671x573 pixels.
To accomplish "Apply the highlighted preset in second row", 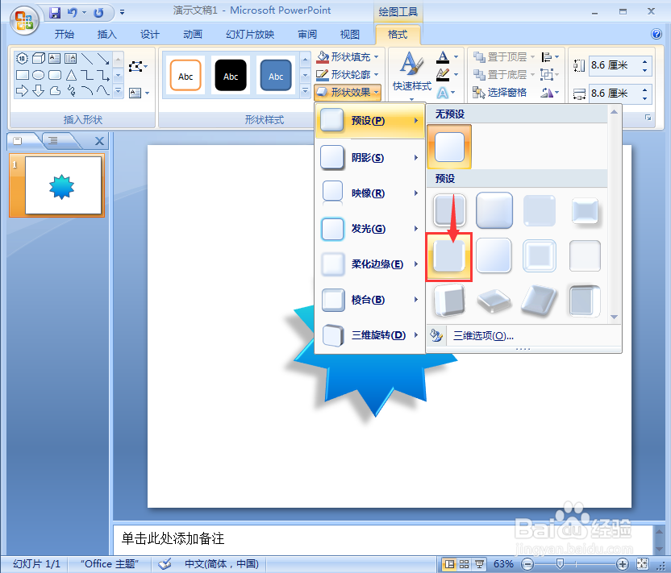I will coord(449,256).
